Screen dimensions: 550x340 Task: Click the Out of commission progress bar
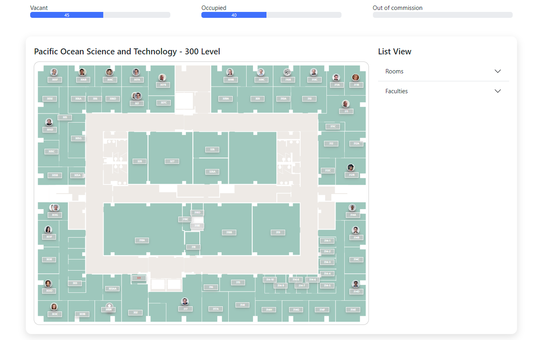pos(442,15)
